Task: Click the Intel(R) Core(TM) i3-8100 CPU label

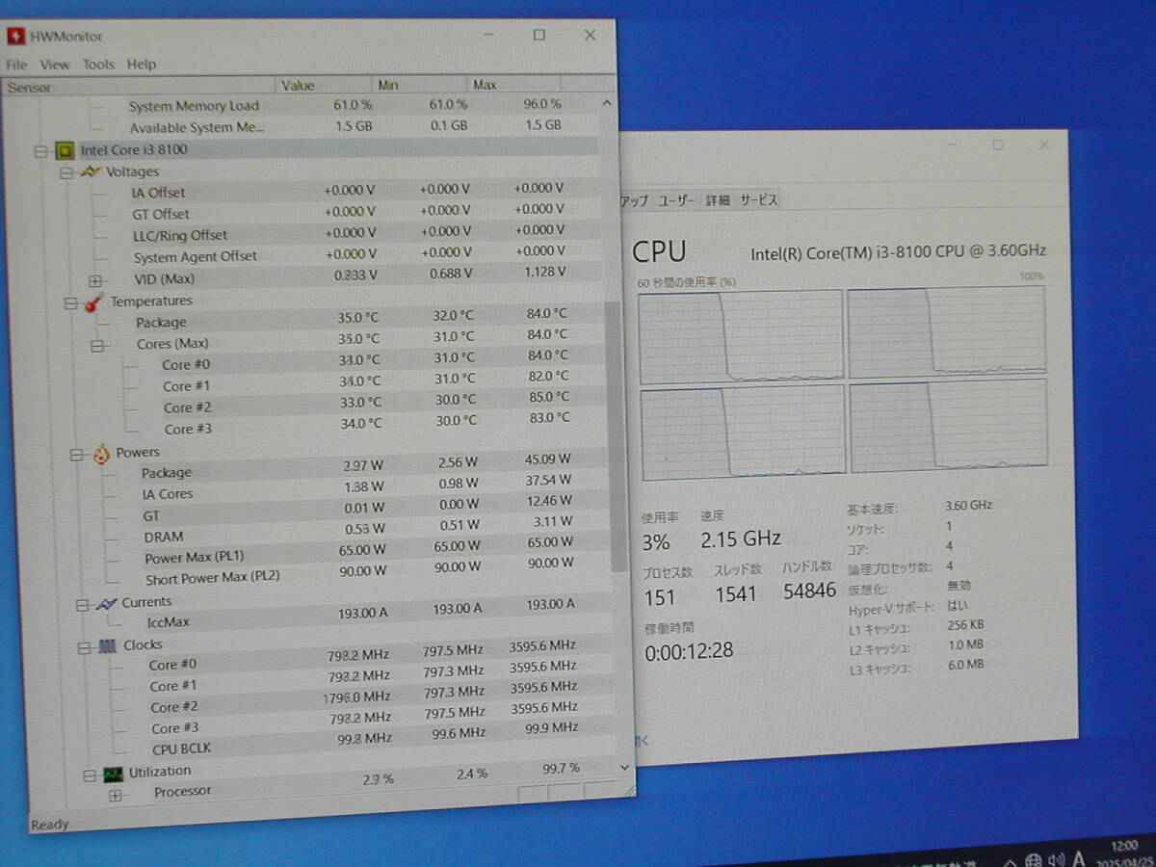Action: tap(898, 251)
